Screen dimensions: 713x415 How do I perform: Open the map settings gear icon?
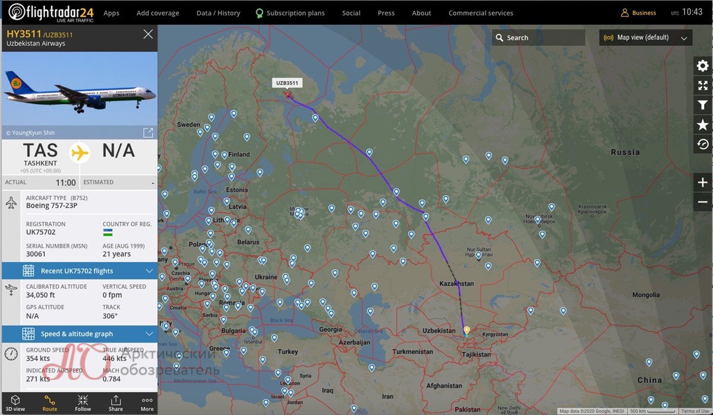[x=702, y=66]
